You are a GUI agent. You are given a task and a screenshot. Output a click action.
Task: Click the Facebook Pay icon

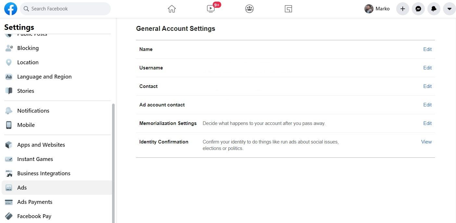click(x=9, y=216)
